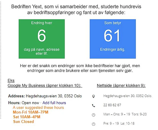This screenshot has width=158, height=130.
Task: Click the phone number 22 60 62 67
Action: (x=112, y=105)
